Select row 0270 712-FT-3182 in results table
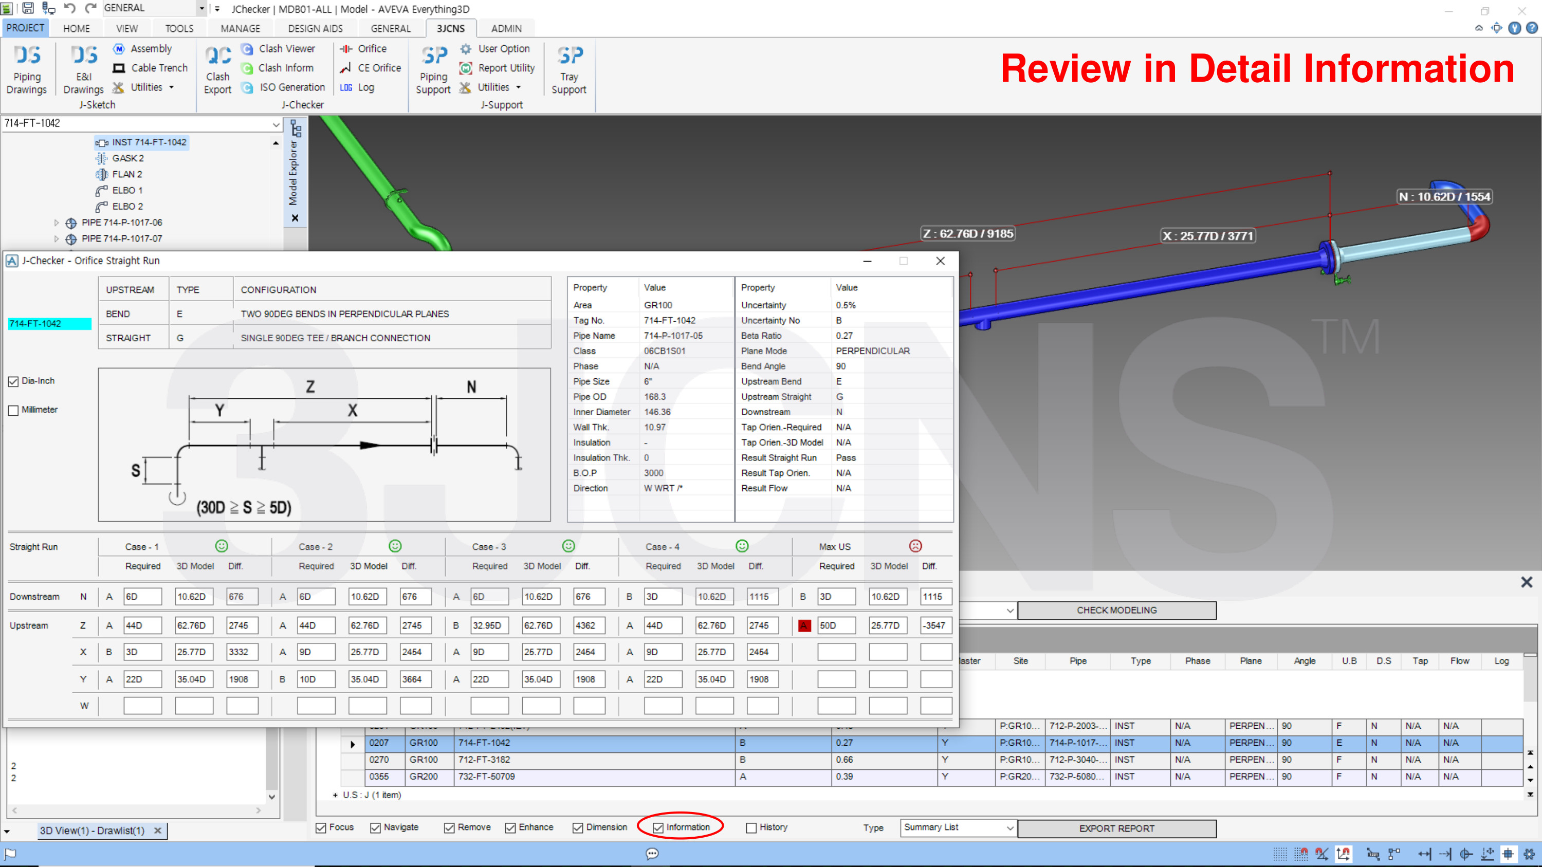Screen dimensions: 1542x867 tap(931, 760)
